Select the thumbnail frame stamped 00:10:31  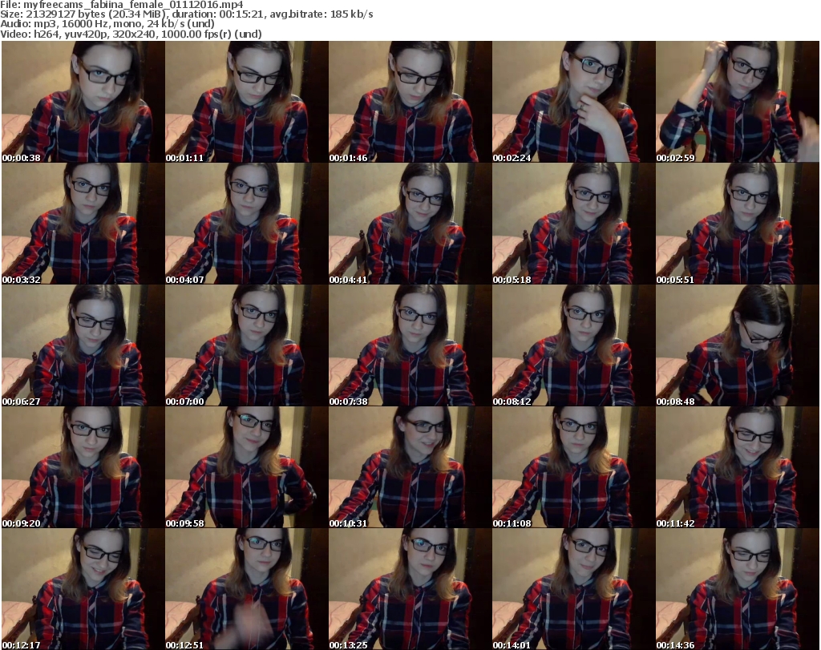coord(410,467)
